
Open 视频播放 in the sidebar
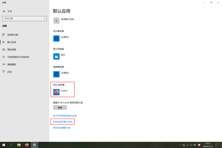[12, 64]
